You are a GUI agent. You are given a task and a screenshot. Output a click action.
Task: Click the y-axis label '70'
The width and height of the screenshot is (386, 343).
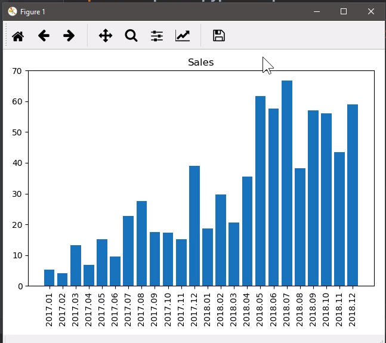(x=17, y=71)
